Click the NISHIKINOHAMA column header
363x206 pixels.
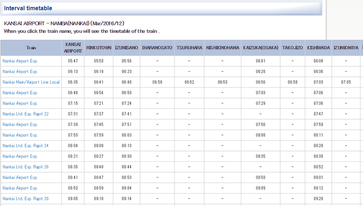[223, 48]
